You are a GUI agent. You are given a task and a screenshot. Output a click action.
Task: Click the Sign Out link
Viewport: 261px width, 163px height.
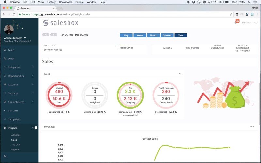coord(246,22)
